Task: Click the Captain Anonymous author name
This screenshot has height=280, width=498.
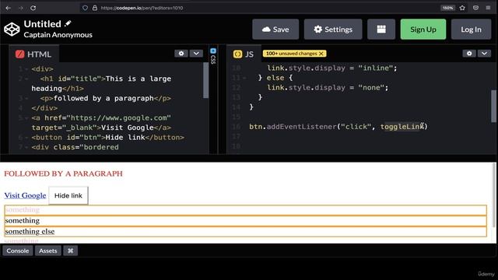Action: click(58, 35)
